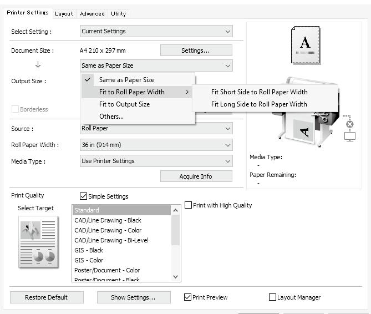Click the paper preview page icon
Image resolution: width=371 pixels, height=314 pixels.
click(306, 45)
